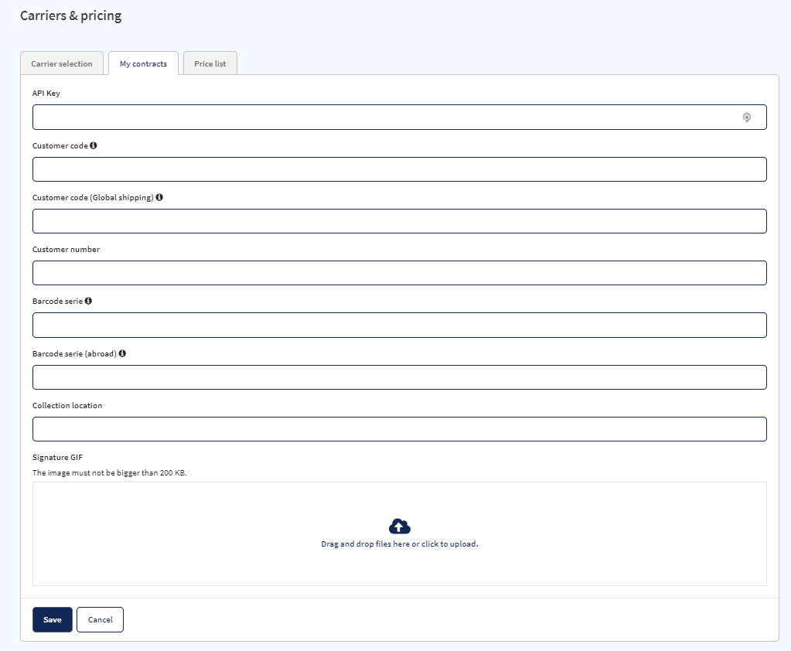Click info icon next to Barcode serie (abroad)
This screenshot has height=651, width=791.
click(122, 353)
